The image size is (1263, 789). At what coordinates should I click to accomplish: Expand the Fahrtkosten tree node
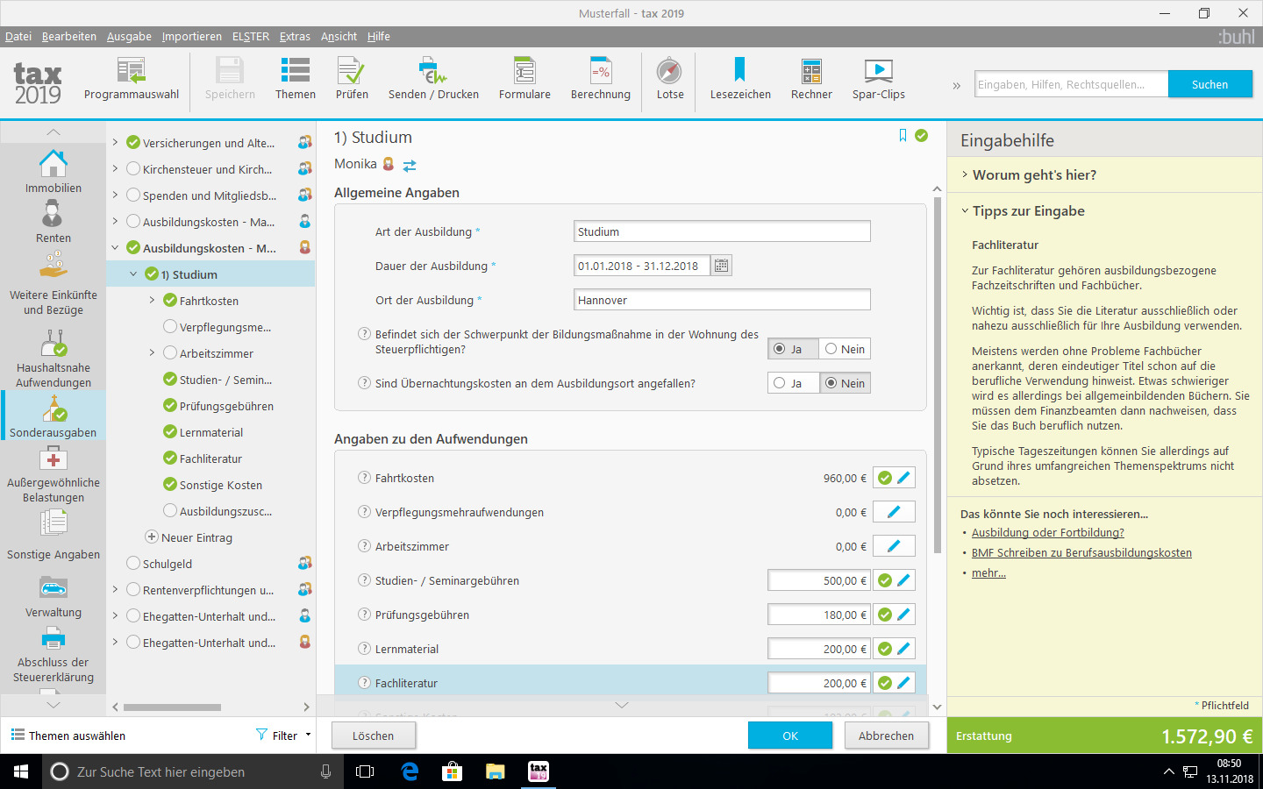152,300
